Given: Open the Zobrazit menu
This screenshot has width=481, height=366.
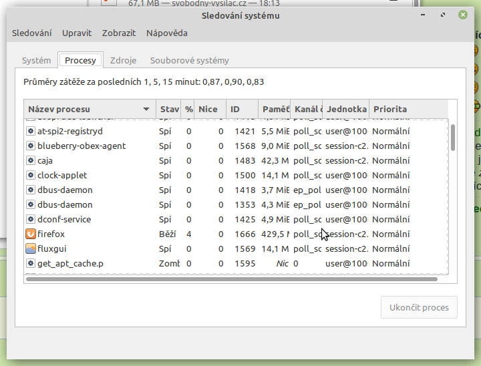Looking at the screenshot, I should tap(119, 33).
